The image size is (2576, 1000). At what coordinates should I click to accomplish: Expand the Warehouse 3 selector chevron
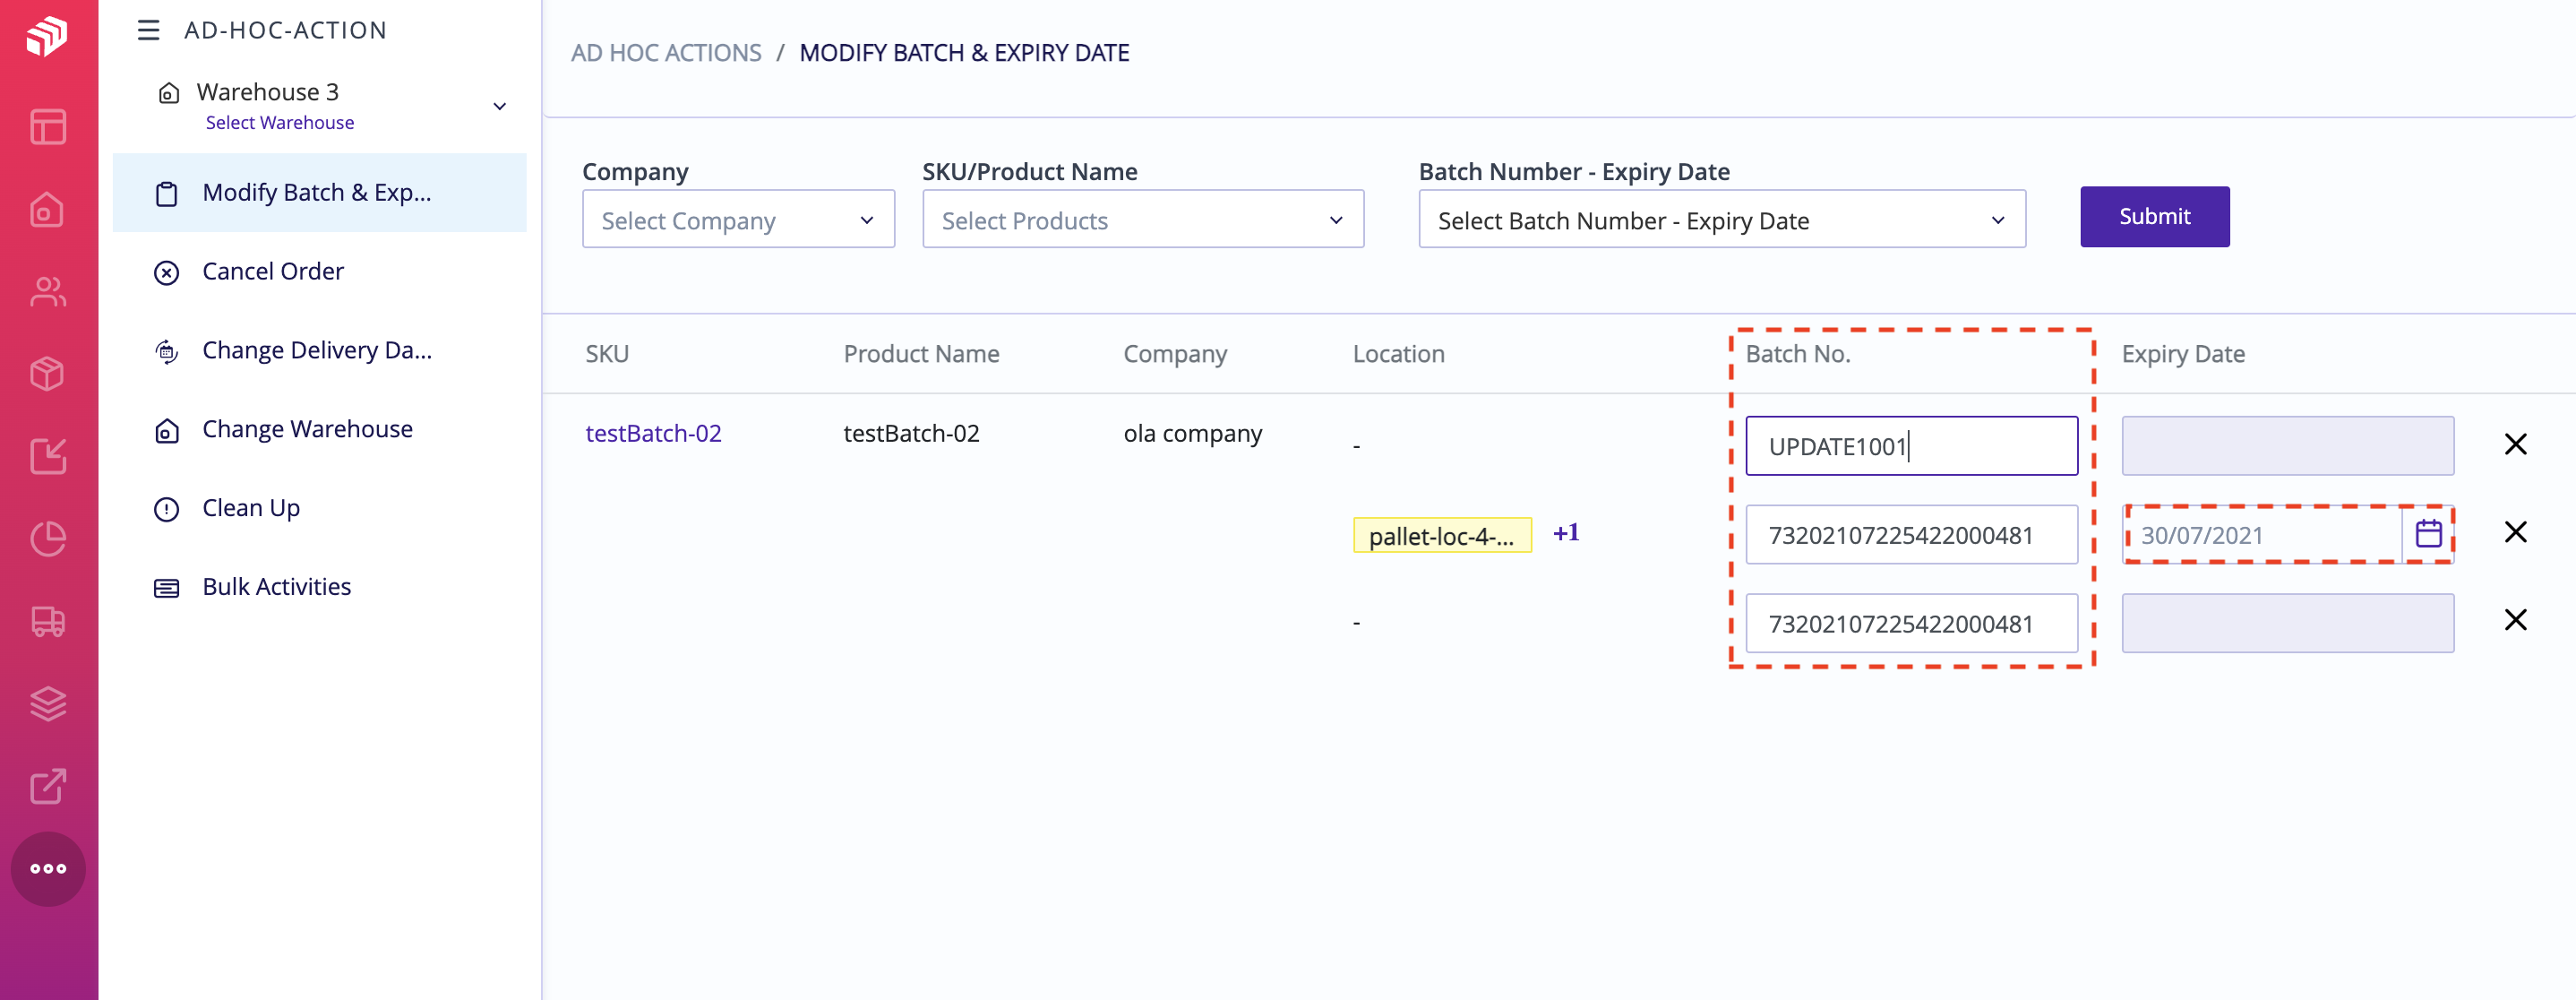tap(500, 106)
